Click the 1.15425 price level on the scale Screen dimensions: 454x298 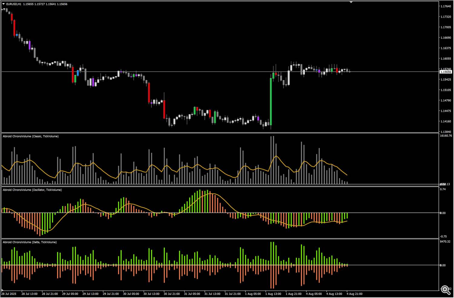tap(446, 79)
